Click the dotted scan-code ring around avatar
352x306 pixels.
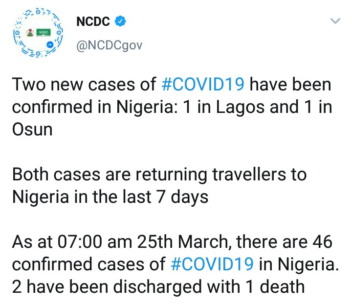[38, 33]
